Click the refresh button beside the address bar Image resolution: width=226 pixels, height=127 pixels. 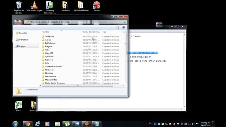(89, 22)
